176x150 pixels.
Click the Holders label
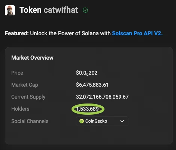pos(20,109)
